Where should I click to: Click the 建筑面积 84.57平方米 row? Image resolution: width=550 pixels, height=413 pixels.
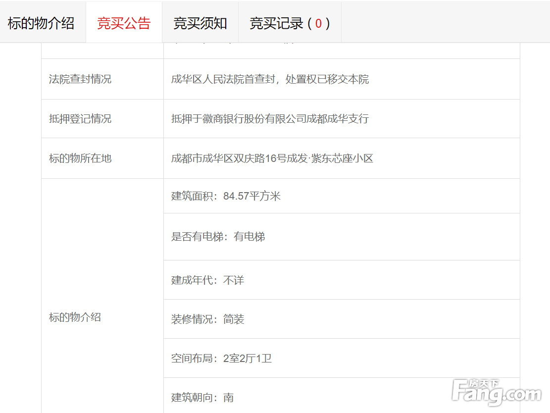point(226,196)
